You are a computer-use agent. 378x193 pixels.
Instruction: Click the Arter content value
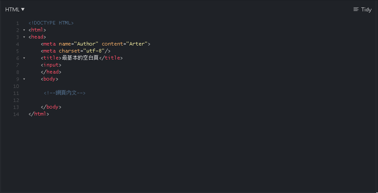tap(137, 44)
